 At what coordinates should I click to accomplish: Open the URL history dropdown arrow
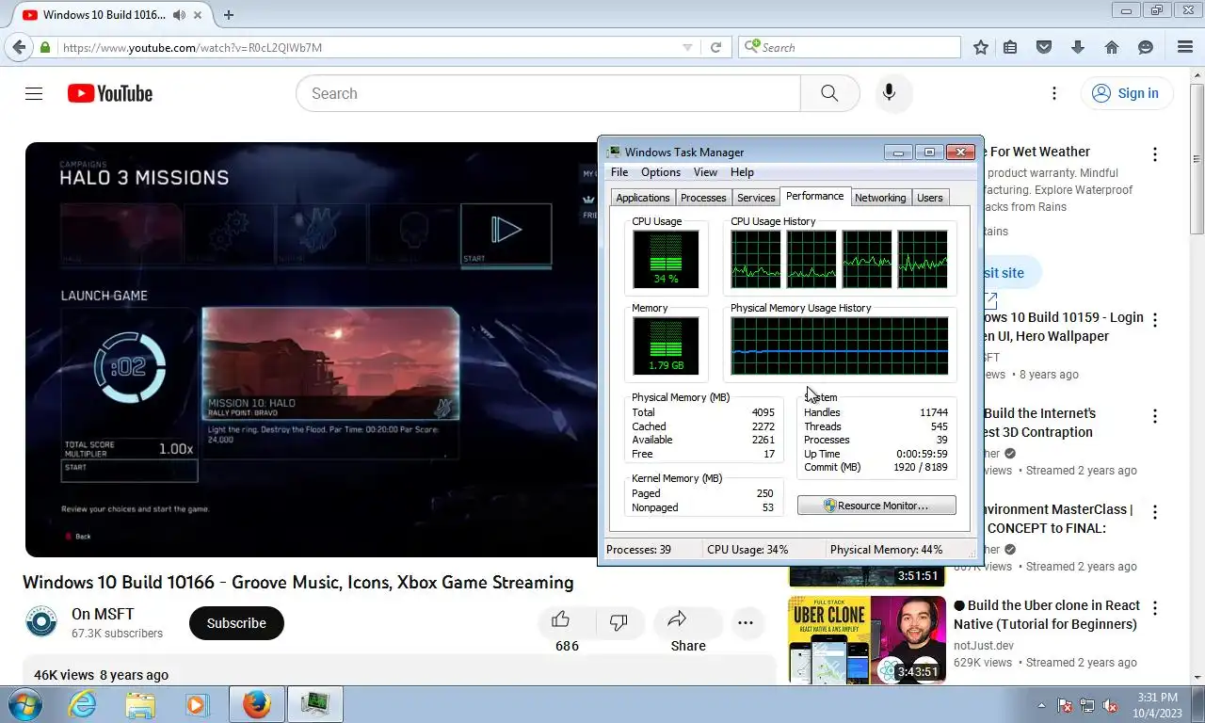(x=687, y=47)
